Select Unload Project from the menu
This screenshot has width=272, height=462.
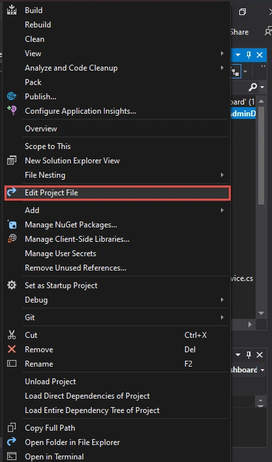pos(50,382)
